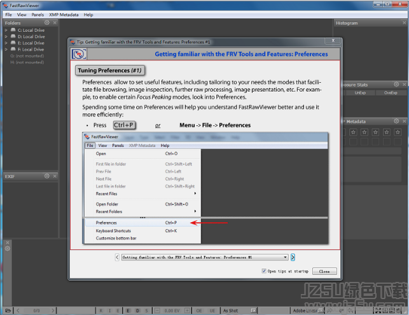The image size is (409, 315).
Task: Expand D: Local Drive tree node
Action: 6,36
